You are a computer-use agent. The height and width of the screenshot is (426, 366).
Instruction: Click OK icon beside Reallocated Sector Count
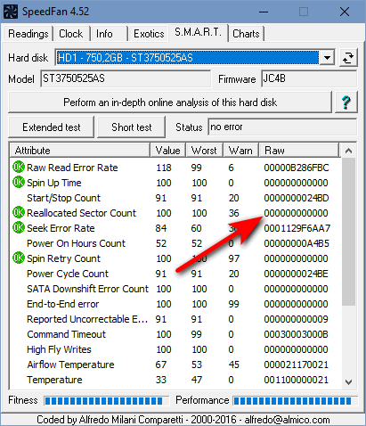pyautogui.click(x=19, y=213)
